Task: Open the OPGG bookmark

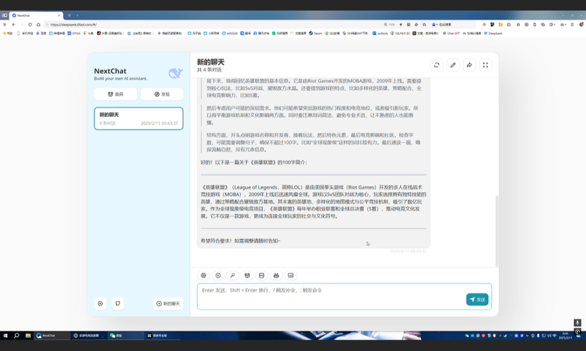Action: click(x=74, y=33)
